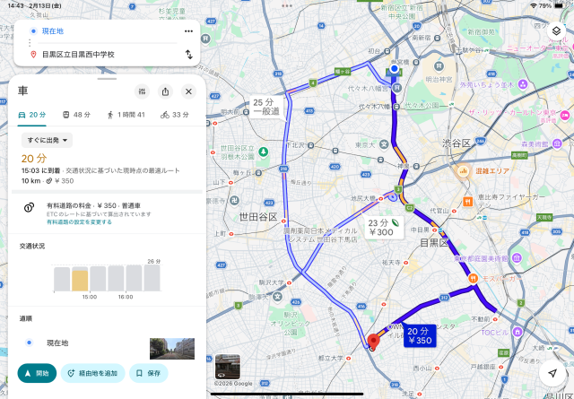Viewport: 574px width, 399px height.
Task: Tap the blue current location marker
Action: click(x=394, y=68)
